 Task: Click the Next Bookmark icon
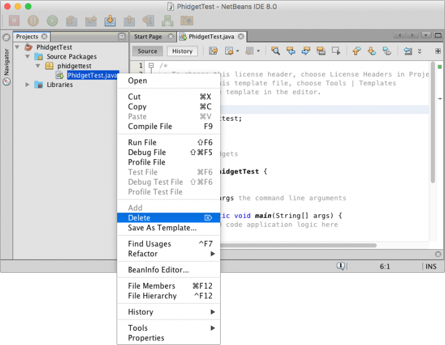pyautogui.click(x=372, y=51)
